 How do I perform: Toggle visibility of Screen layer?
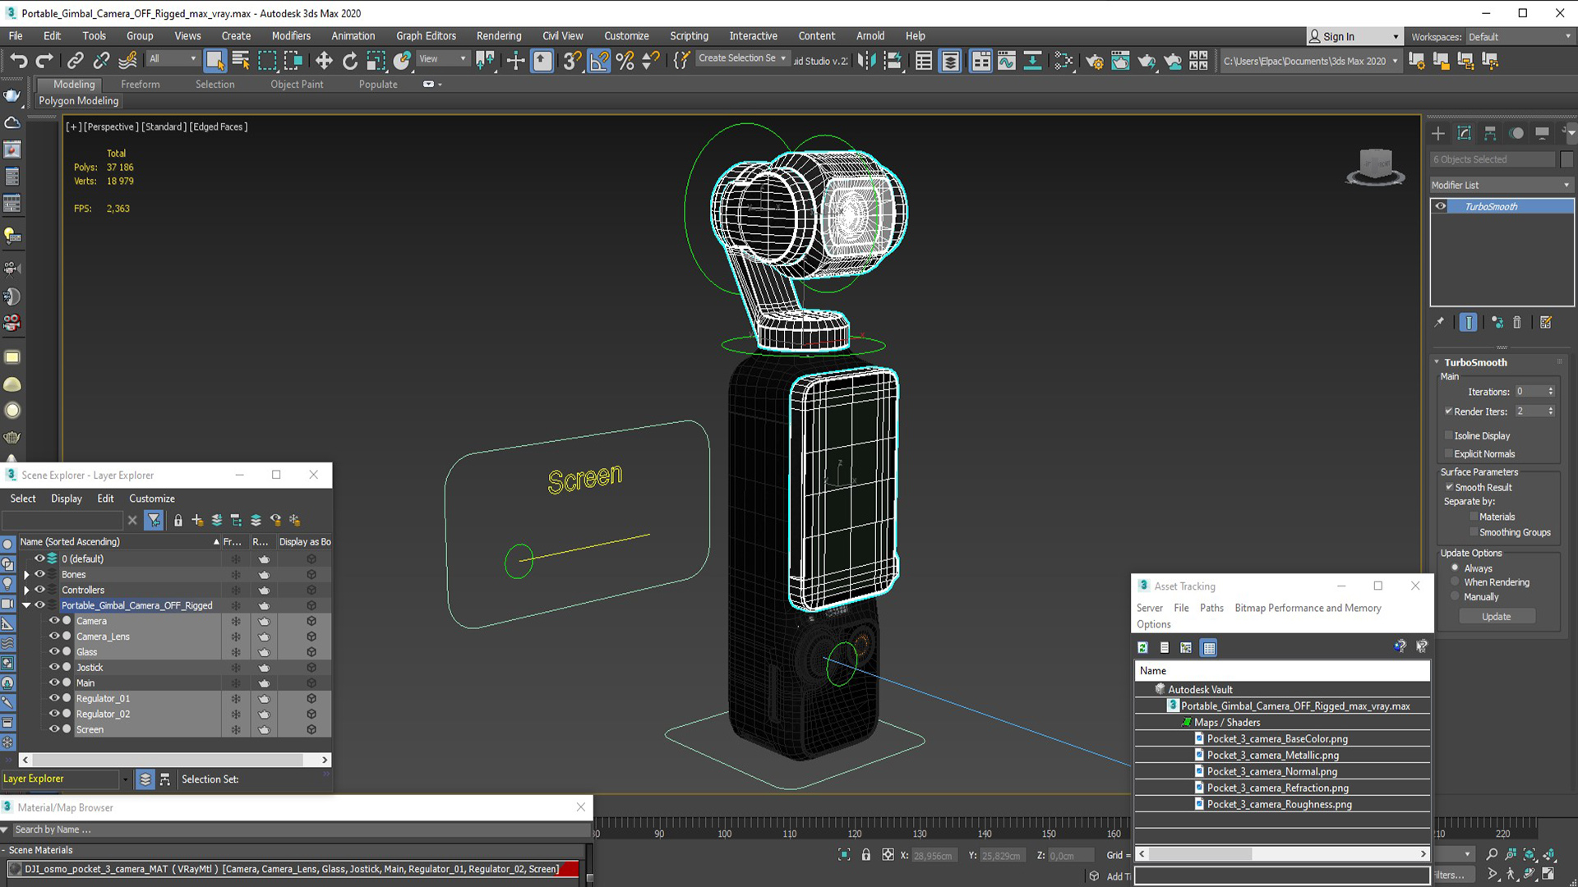(53, 728)
